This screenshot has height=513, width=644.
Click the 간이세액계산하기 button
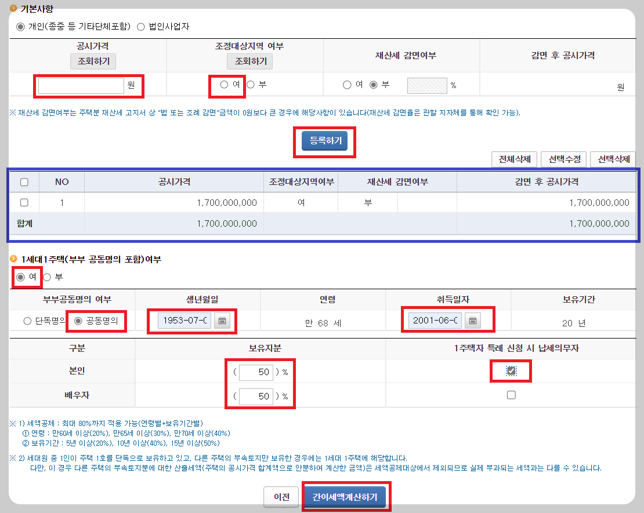click(346, 496)
